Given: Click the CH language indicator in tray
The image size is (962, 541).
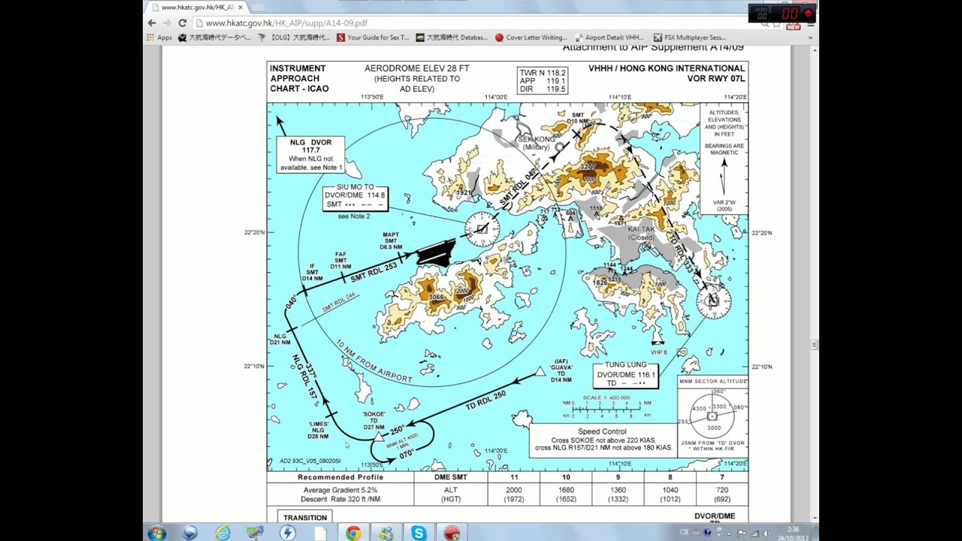Looking at the screenshot, I should click(x=684, y=533).
